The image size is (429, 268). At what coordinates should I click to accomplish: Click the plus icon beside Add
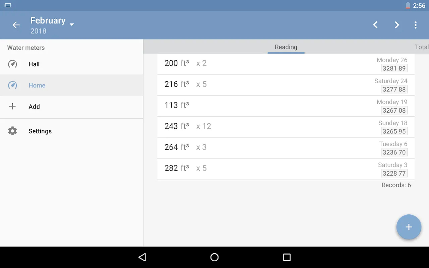tap(12, 107)
